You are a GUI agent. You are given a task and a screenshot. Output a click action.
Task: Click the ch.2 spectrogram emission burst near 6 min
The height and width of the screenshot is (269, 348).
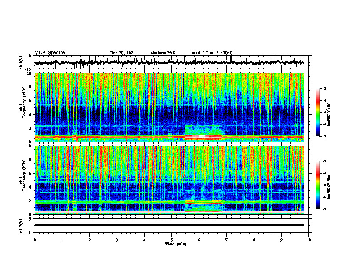point(204,205)
